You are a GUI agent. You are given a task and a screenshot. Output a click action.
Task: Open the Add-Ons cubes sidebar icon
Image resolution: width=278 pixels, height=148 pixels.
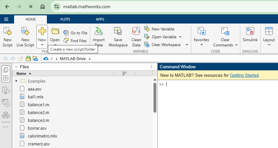[x=6, y=115]
